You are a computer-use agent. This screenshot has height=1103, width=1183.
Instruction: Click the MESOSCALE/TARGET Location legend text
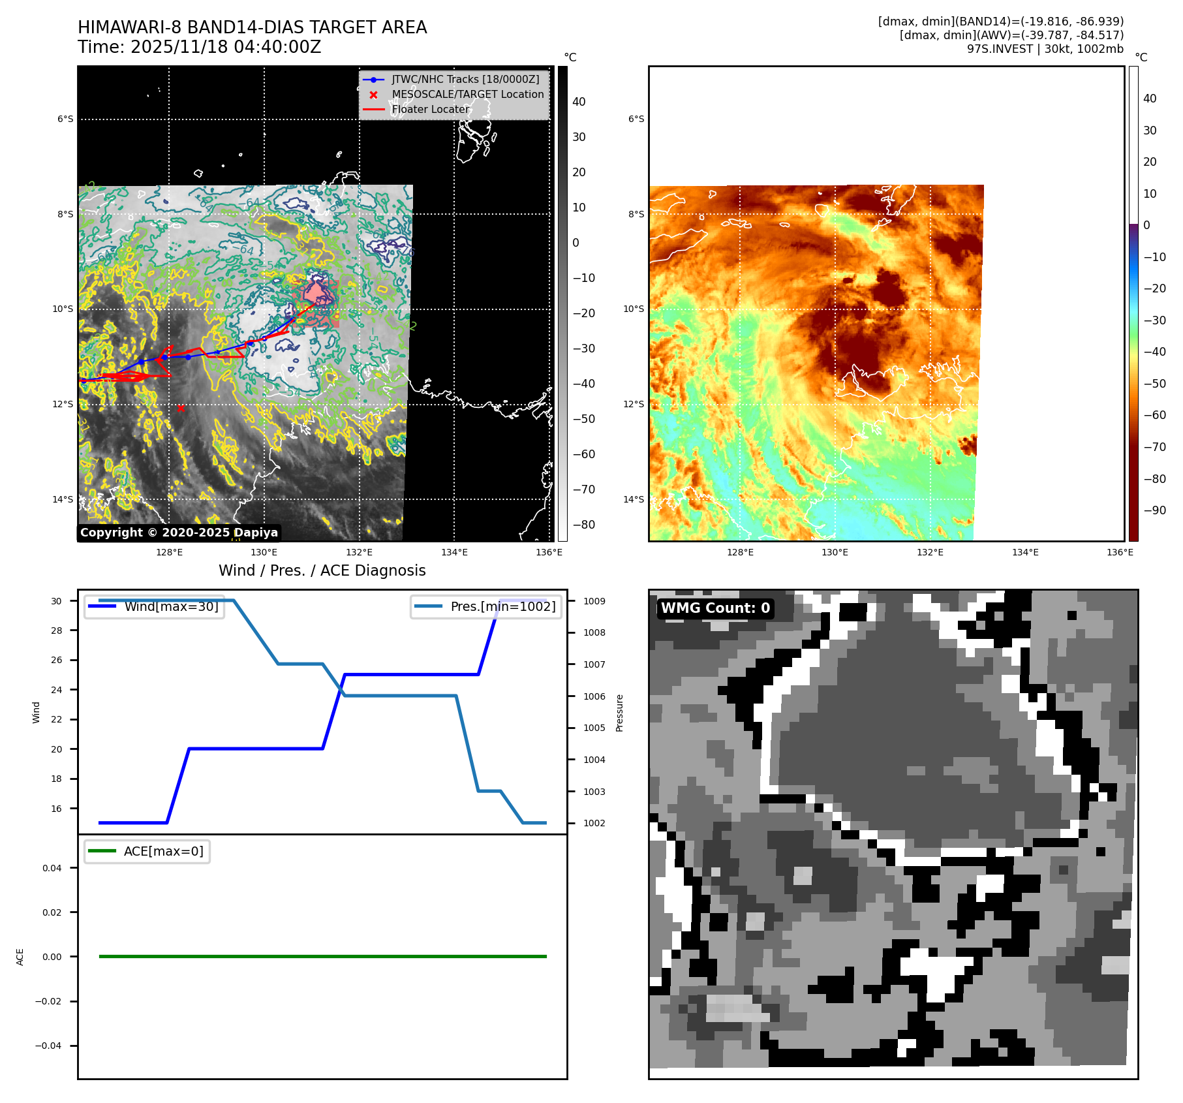click(x=467, y=95)
